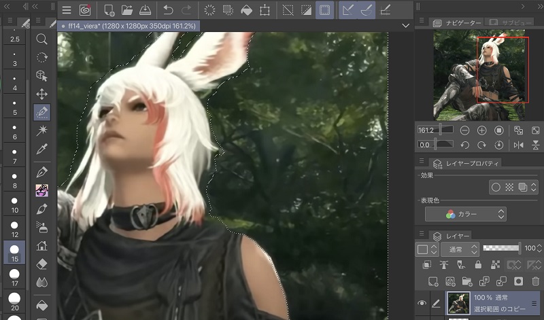Choose brush size 10
This screenshot has width=544, height=320.
(x=14, y=205)
